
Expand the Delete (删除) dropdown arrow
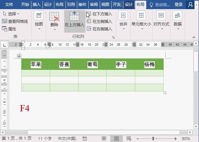[55, 30]
